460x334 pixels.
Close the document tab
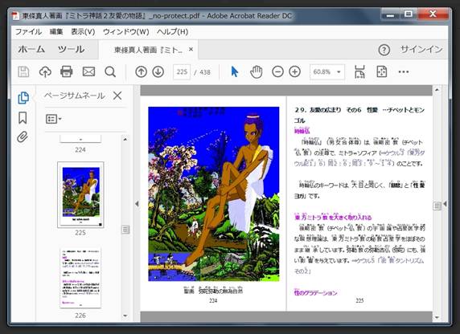[x=191, y=50]
